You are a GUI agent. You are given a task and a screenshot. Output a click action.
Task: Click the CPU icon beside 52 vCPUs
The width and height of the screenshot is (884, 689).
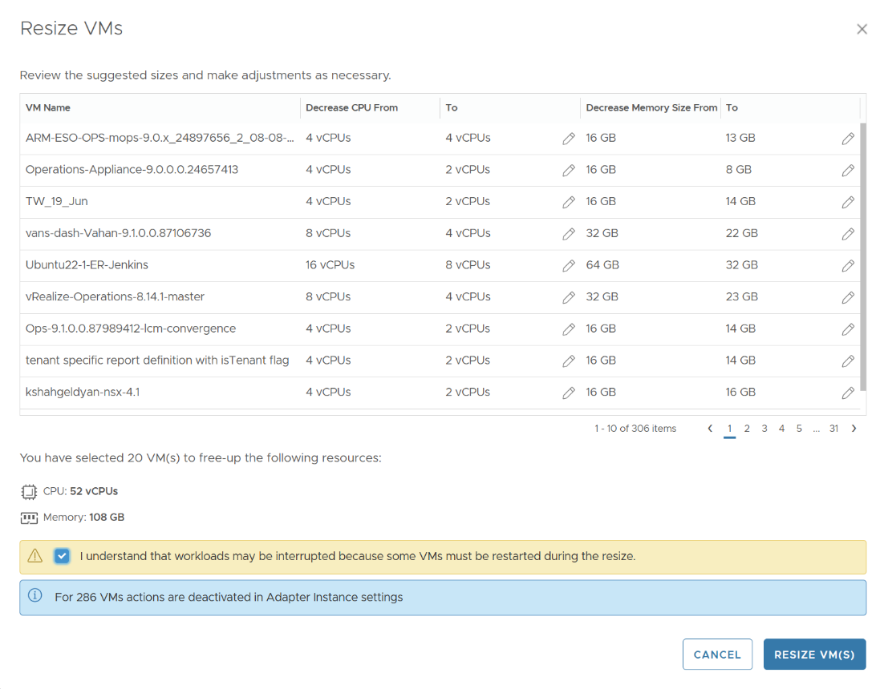point(29,491)
